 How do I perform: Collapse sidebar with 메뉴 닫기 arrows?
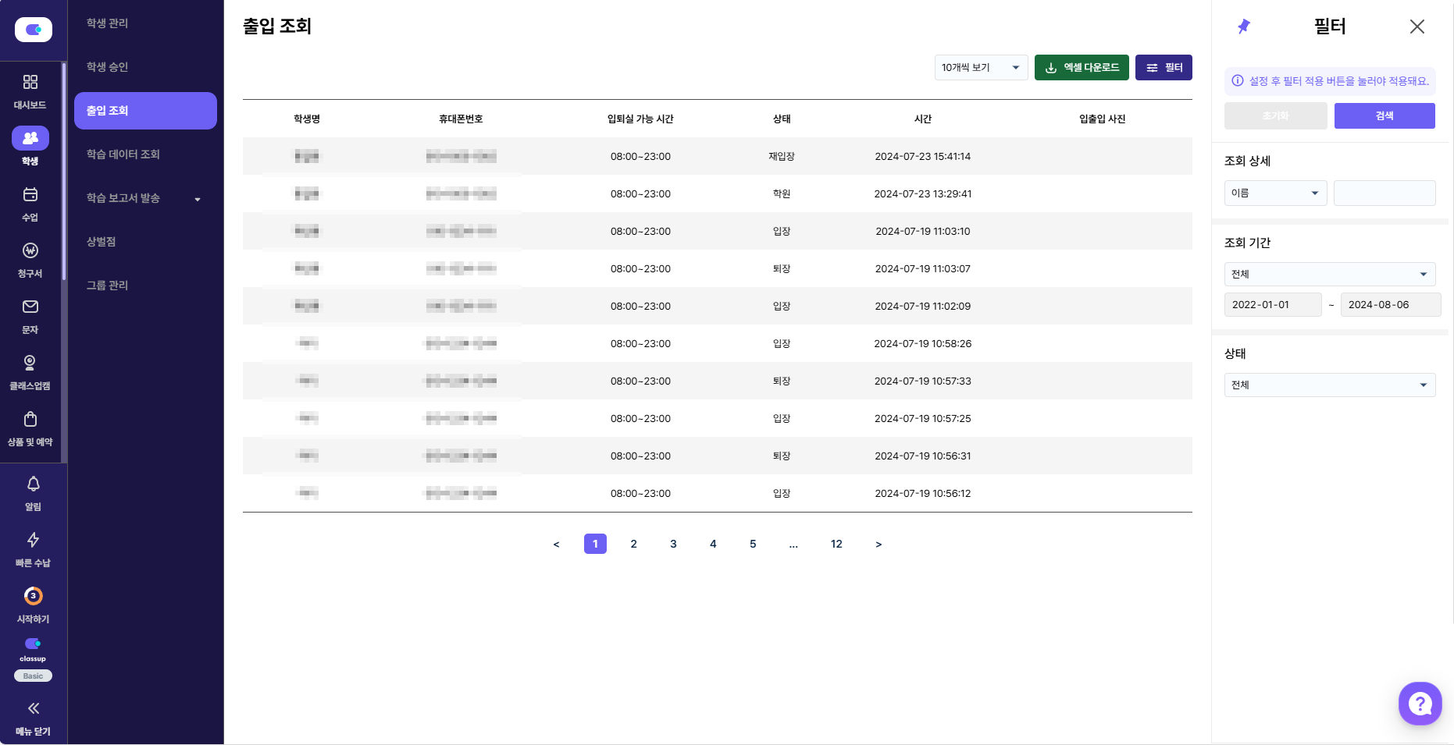click(33, 709)
